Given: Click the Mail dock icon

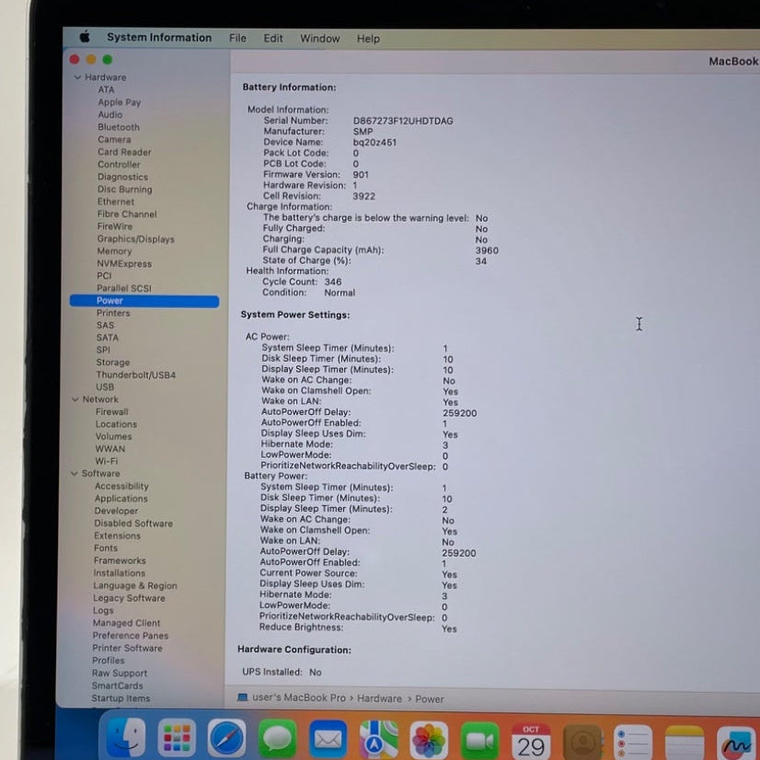Looking at the screenshot, I should [328, 739].
